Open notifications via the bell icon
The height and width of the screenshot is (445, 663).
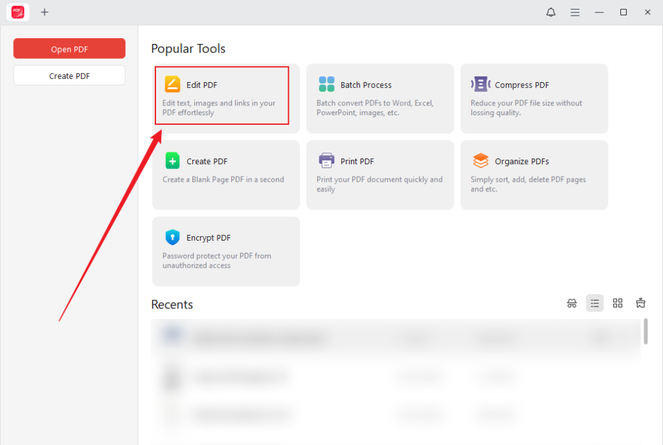click(550, 12)
